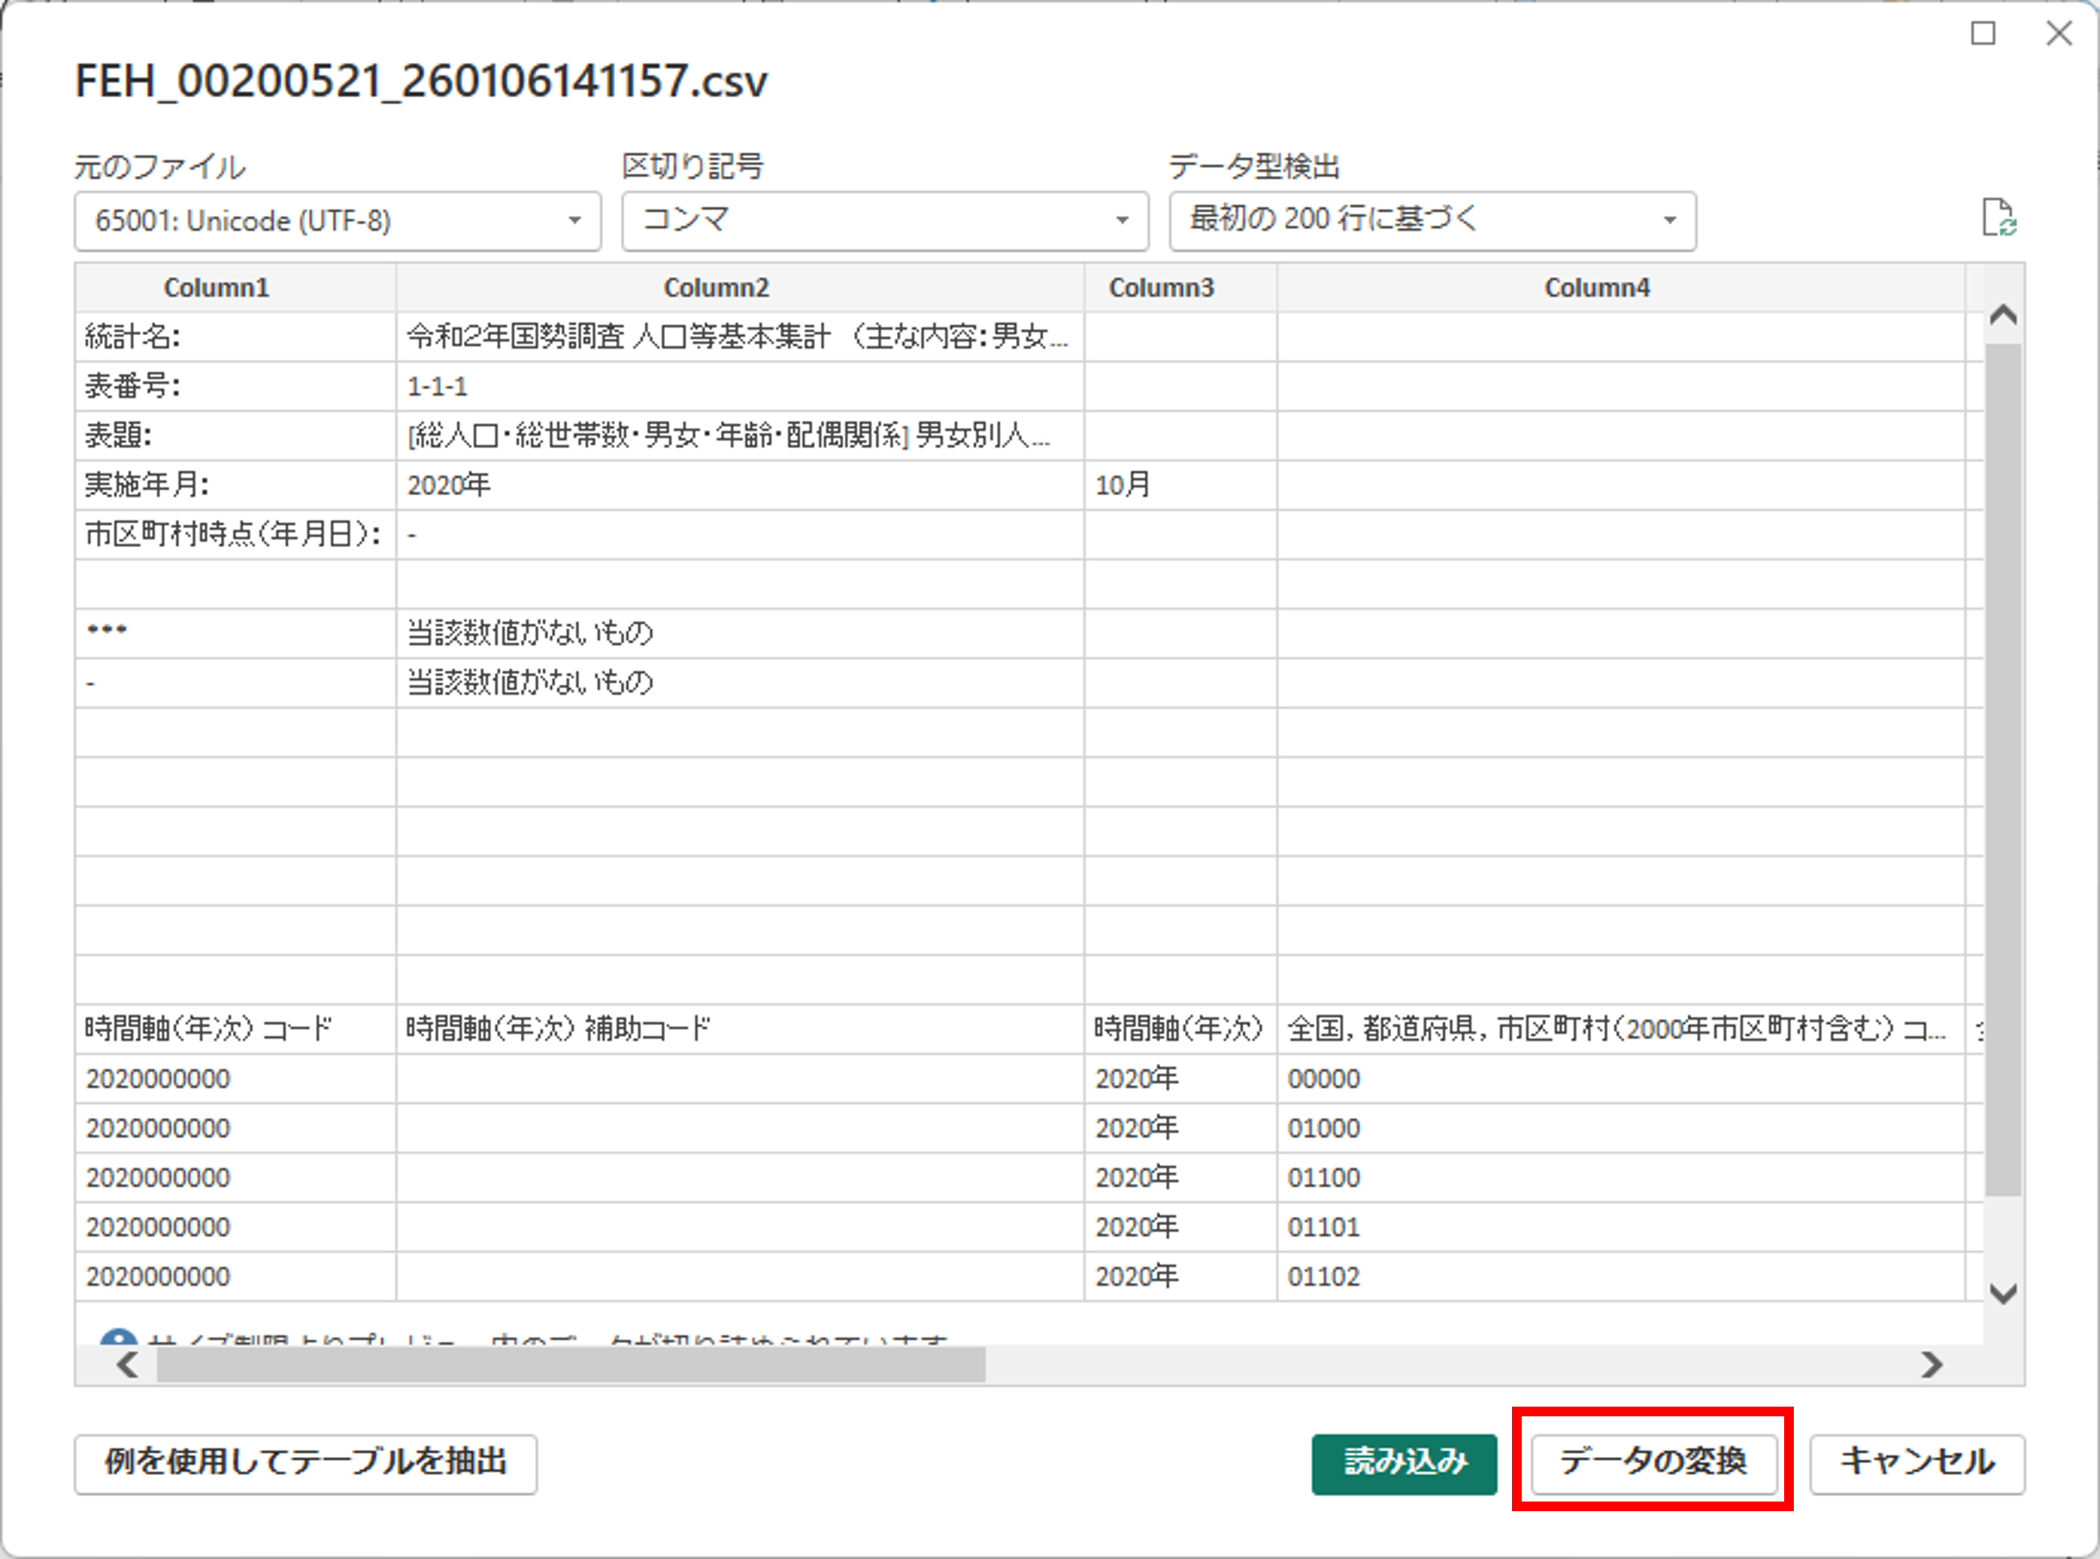Screen dimensions: 2100x1559
Task: Click the refresh preview file icon
Action: point(1998,218)
